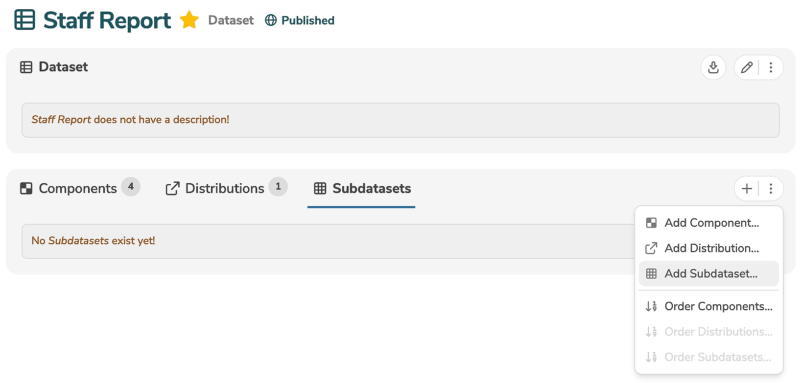Click the Components count badge showing 4
803x383 pixels.
click(131, 187)
